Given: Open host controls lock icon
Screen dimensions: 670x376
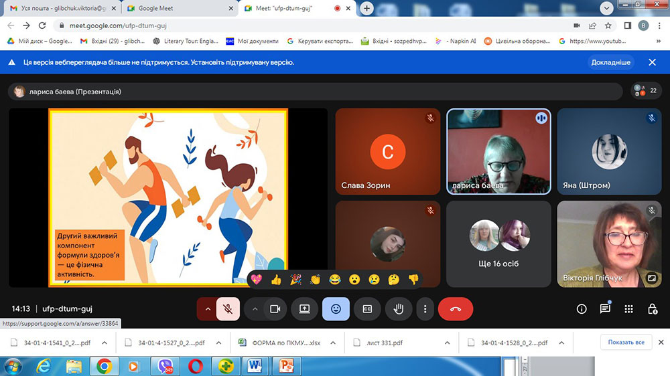Looking at the screenshot, I should coord(652,309).
